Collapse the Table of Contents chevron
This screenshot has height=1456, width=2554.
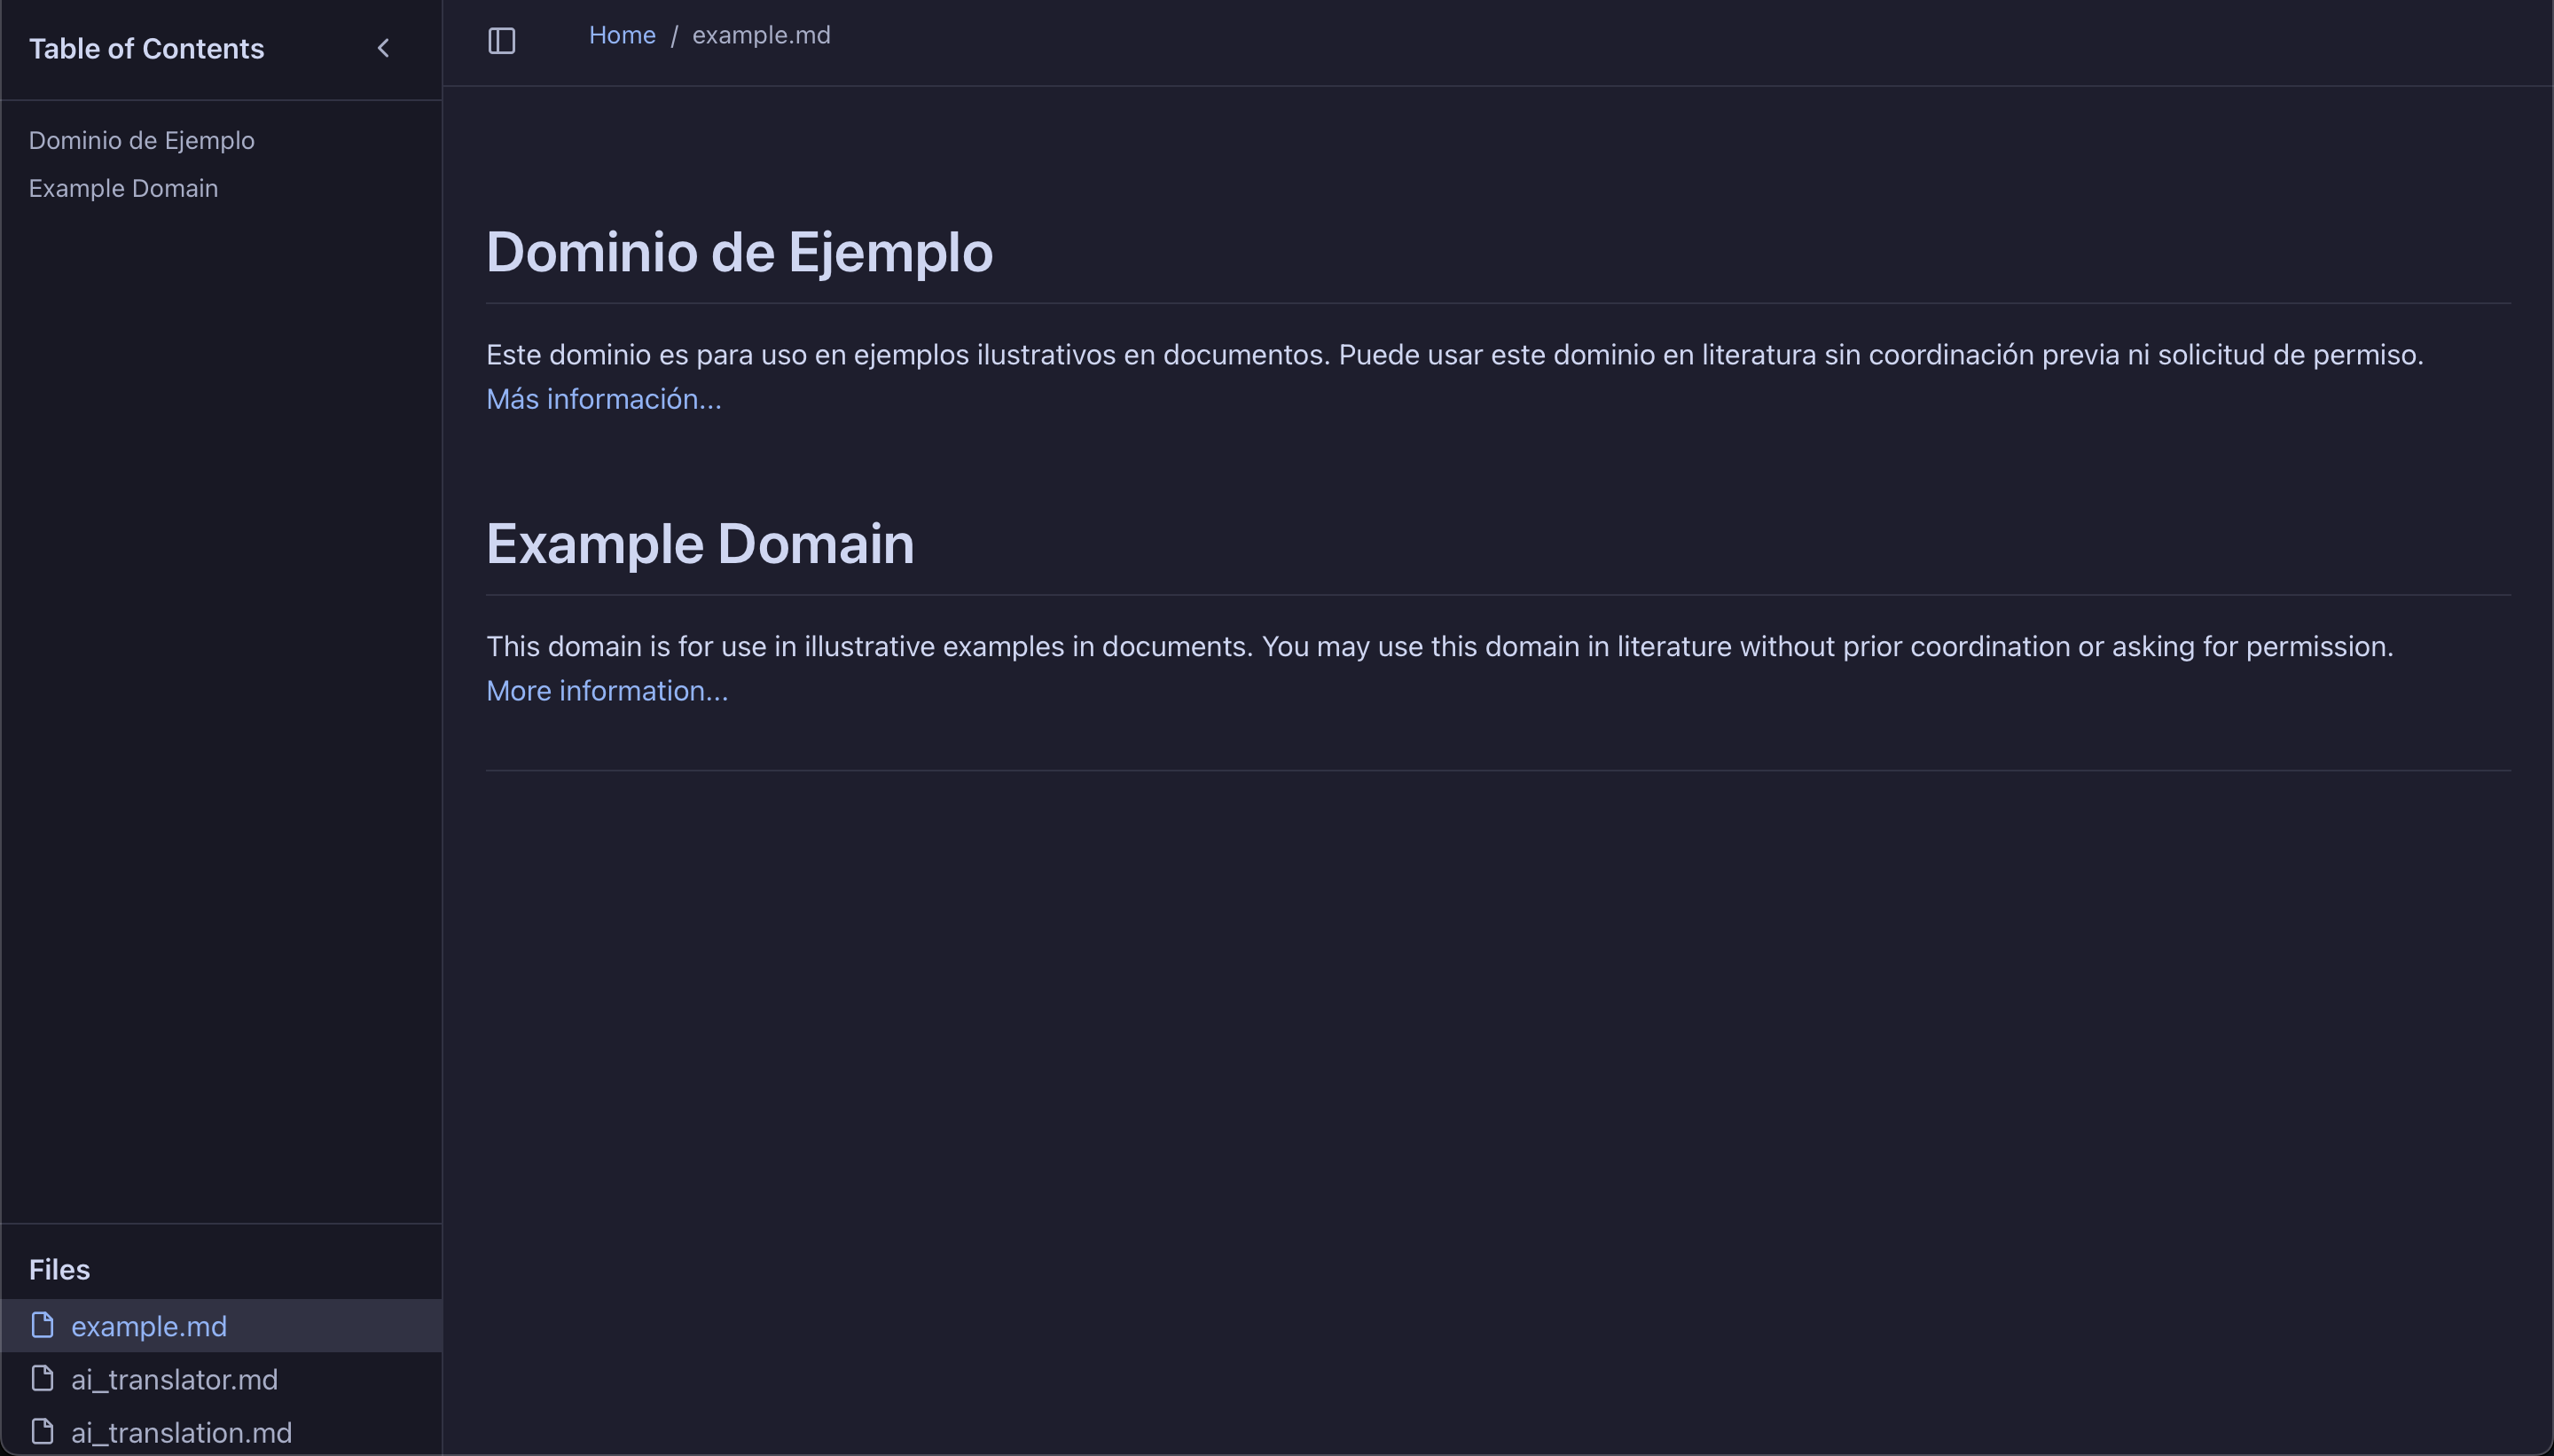tap(383, 48)
